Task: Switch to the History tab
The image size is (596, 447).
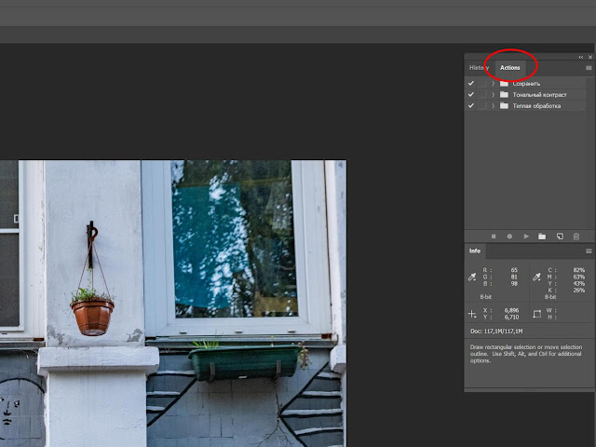Action: pyautogui.click(x=479, y=68)
